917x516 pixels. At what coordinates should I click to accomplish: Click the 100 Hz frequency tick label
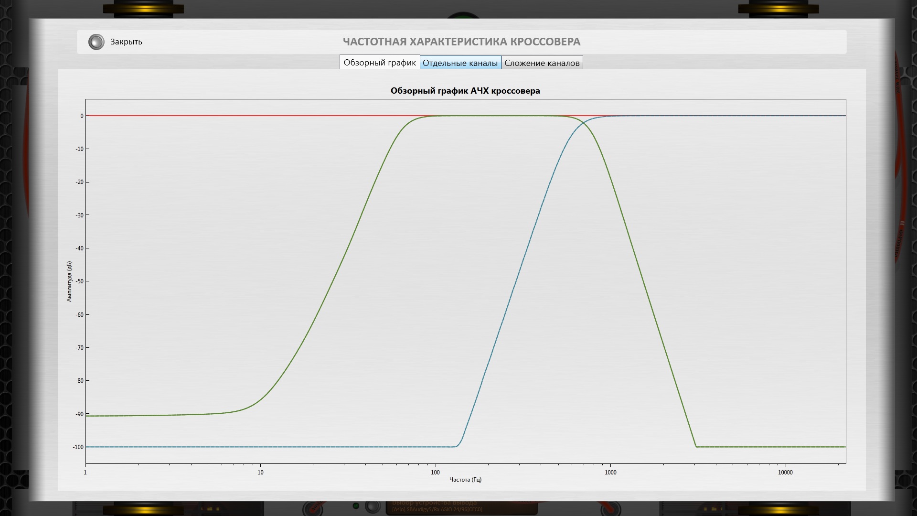pos(435,473)
